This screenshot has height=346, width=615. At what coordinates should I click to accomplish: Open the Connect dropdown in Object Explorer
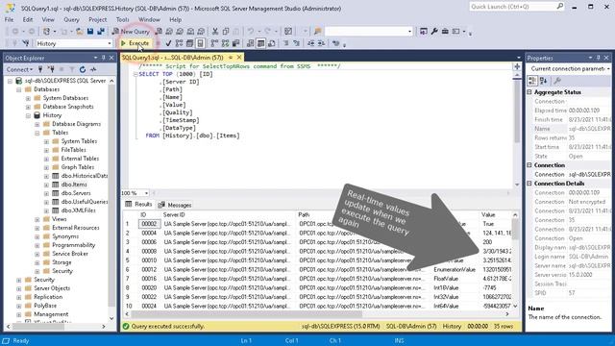point(19,69)
